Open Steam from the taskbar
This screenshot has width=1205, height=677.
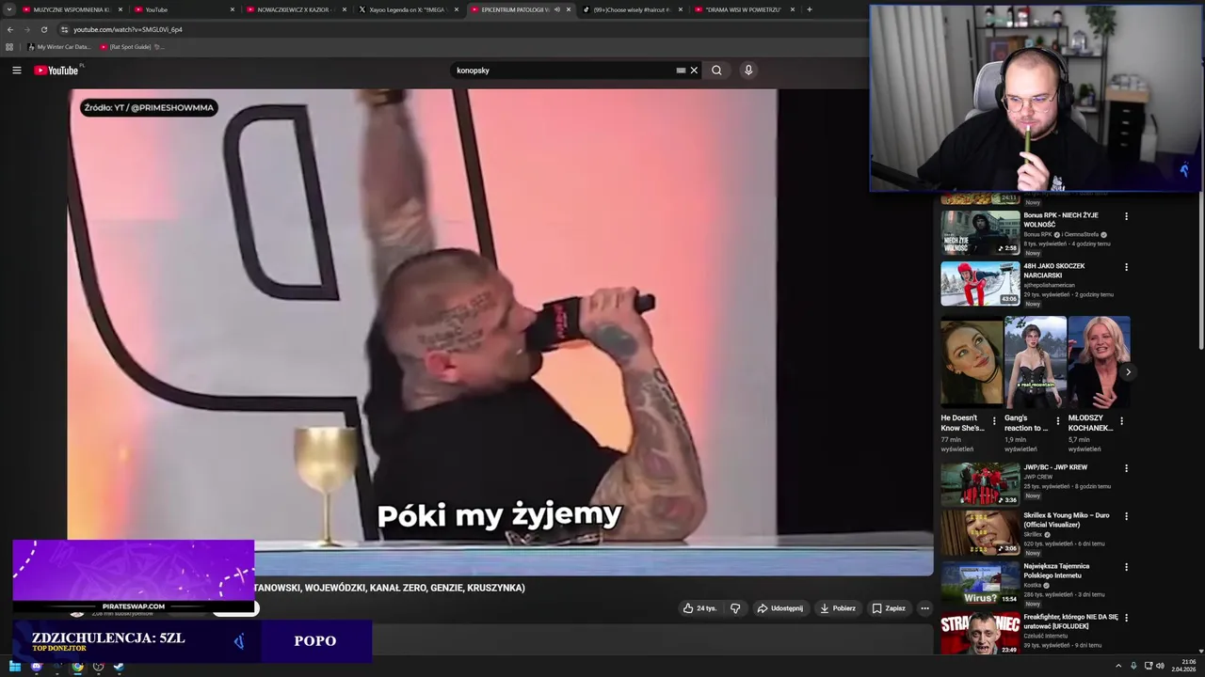(x=119, y=667)
